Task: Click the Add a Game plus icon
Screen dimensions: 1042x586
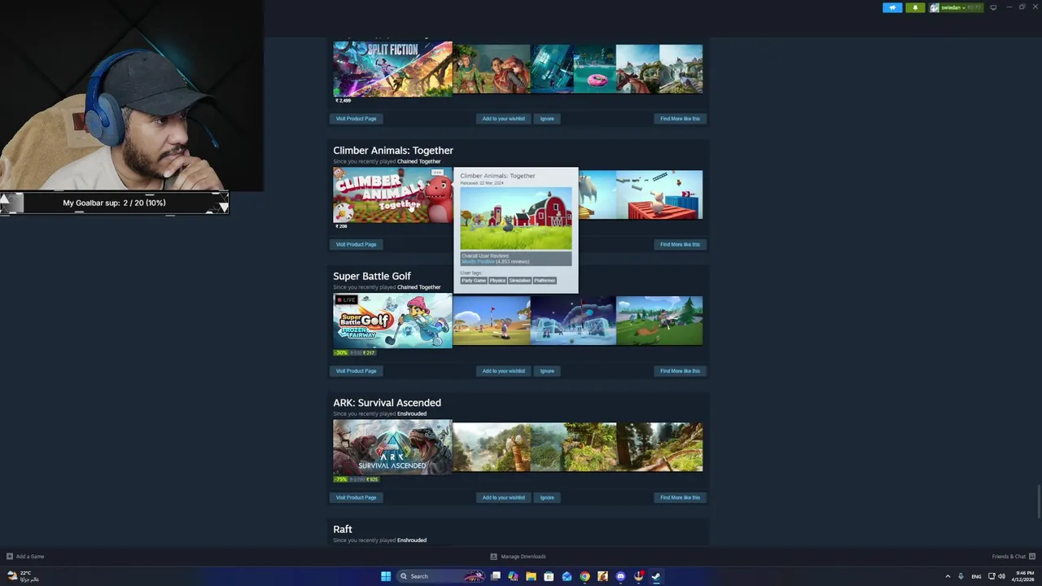Action: [x=10, y=557]
